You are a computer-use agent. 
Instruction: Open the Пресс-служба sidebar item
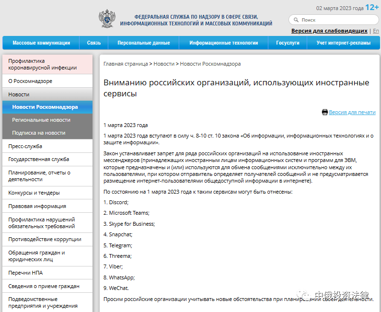pos(47,146)
